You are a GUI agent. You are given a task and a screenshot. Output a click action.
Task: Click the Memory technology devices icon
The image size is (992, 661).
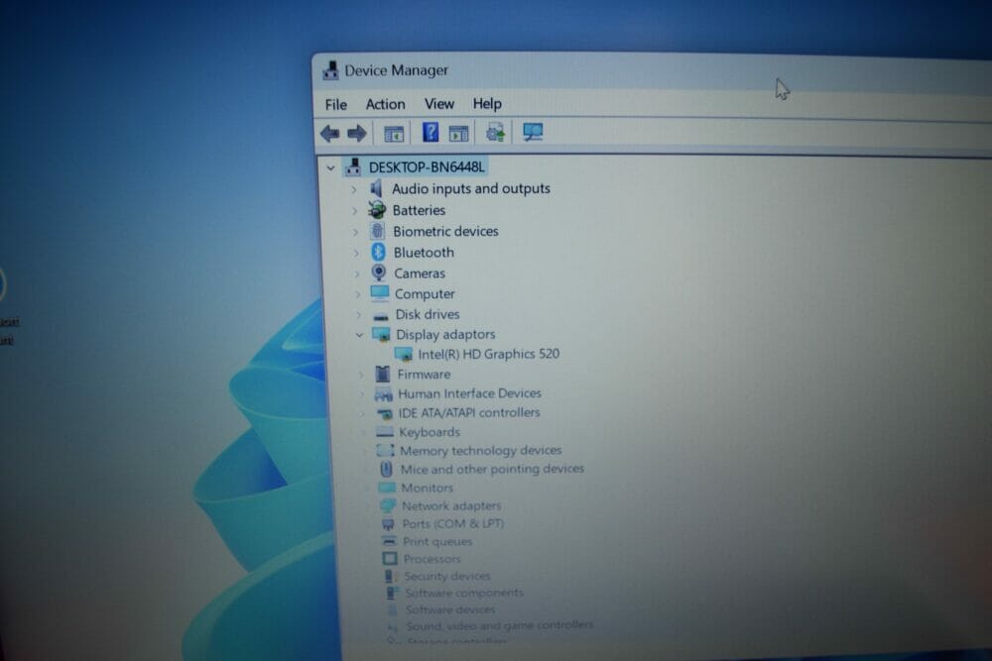pyautogui.click(x=385, y=451)
